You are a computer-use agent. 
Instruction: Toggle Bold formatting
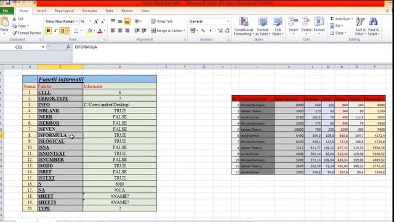click(x=49, y=31)
